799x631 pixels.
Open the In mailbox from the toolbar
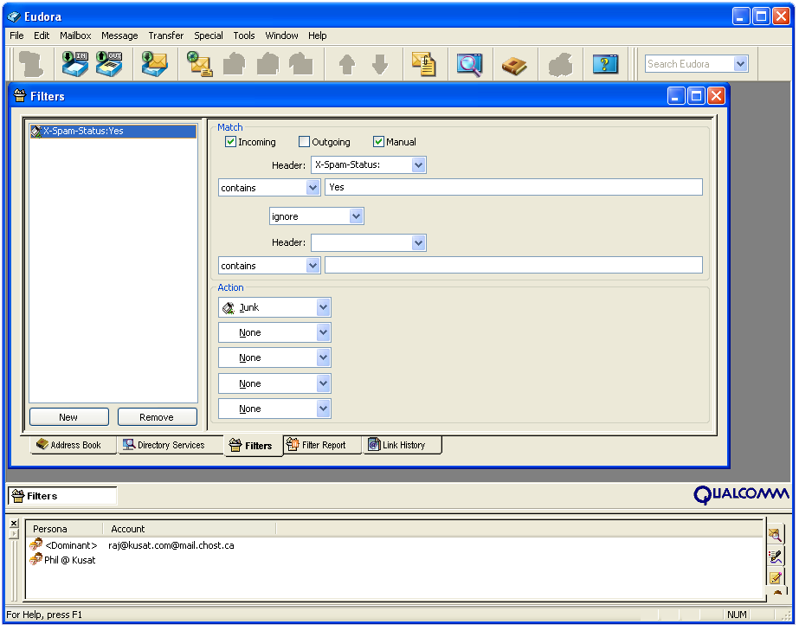(75, 64)
